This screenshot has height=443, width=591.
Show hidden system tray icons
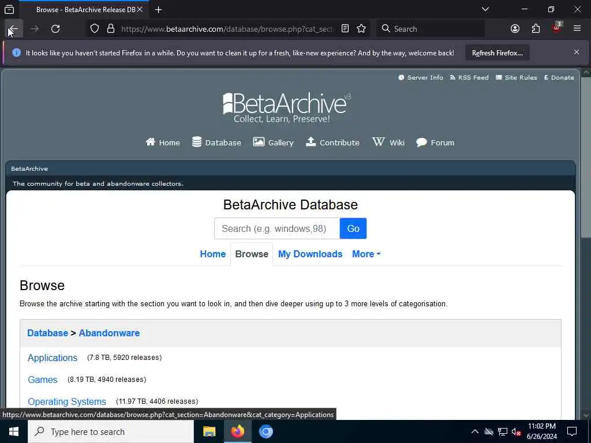(x=475, y=431)
